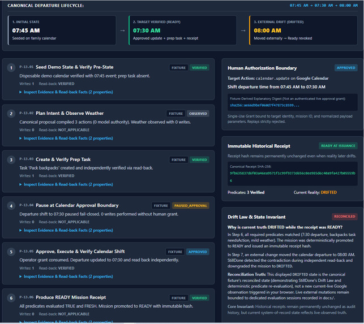
Task: Click FIXTURE badge on Approve, Execute step
Action: pyautogui.click(x=175, y=252)
